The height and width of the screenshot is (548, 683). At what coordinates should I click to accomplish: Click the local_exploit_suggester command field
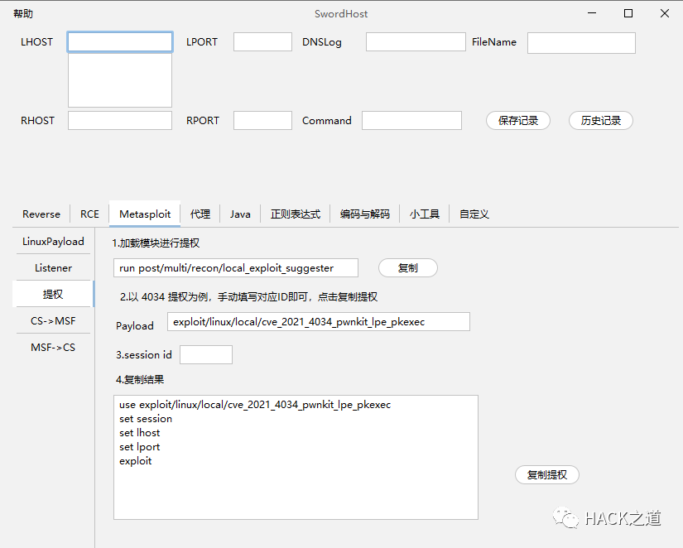point(236,268)
